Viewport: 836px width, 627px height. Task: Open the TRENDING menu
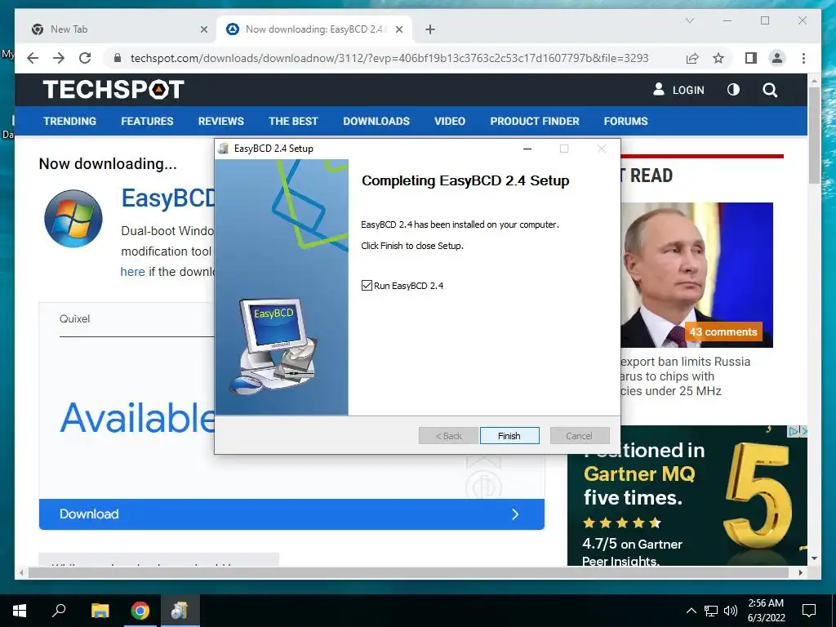[x=70, y=121]
